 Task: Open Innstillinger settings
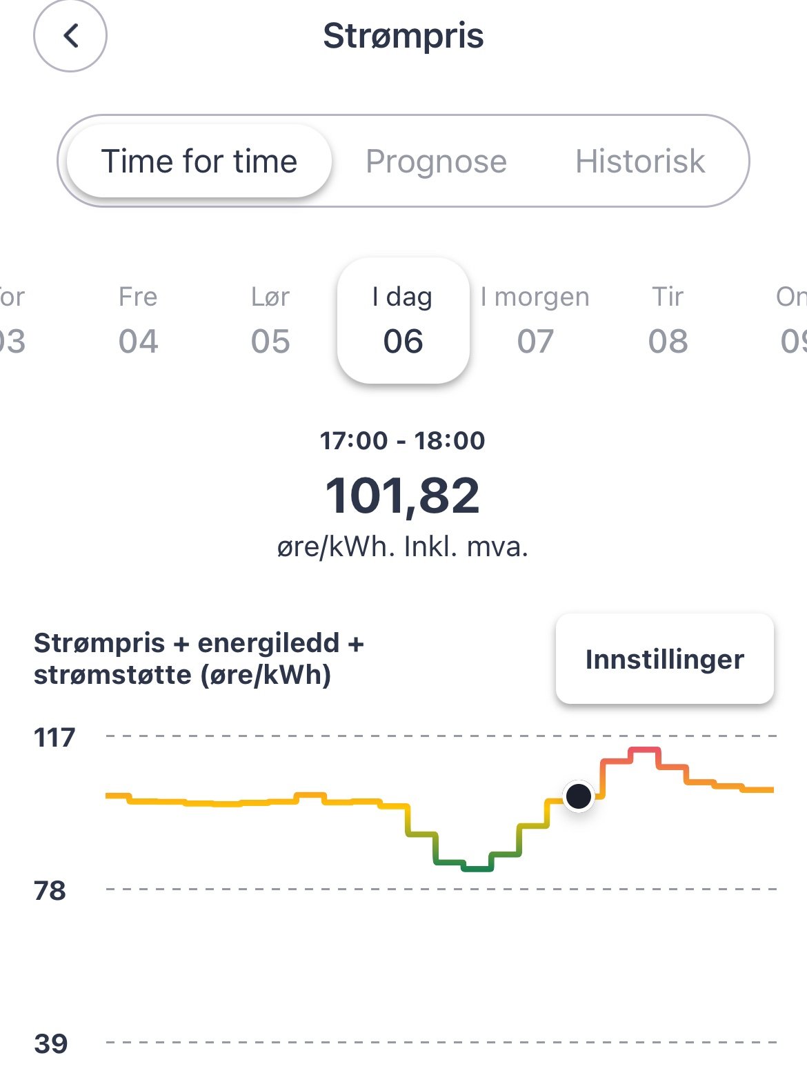click(x=664, y=659)
